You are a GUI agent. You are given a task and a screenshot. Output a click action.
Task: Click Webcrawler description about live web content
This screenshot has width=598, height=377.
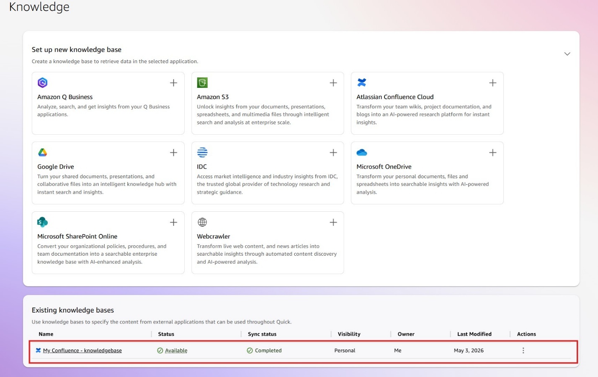click(267, 254)
